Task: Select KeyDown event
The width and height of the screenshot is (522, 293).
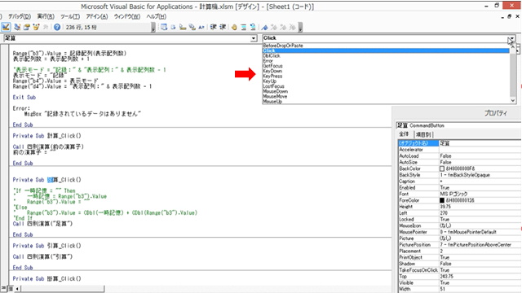Action: (x=386, y=71)
